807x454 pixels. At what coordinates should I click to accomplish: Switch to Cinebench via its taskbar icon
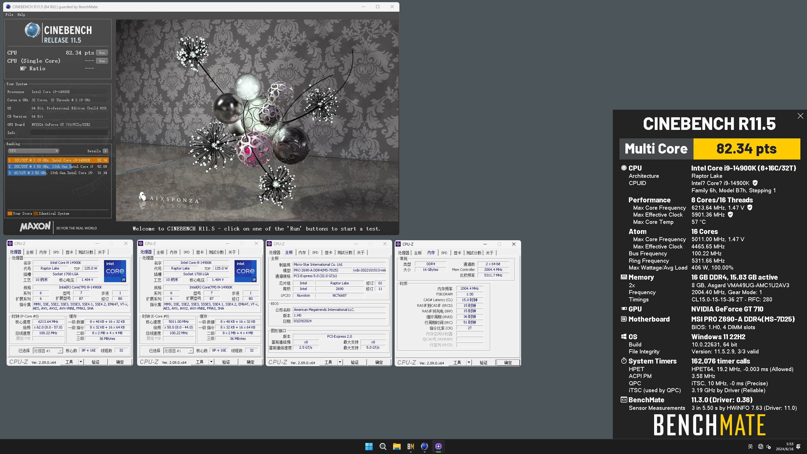[424, 446]
